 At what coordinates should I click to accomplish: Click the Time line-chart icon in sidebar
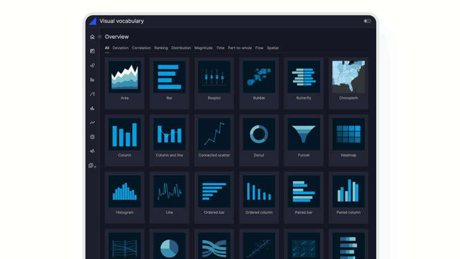tap(92, 123)
